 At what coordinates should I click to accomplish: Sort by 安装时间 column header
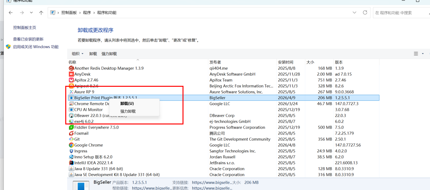[x=286, y=62]
